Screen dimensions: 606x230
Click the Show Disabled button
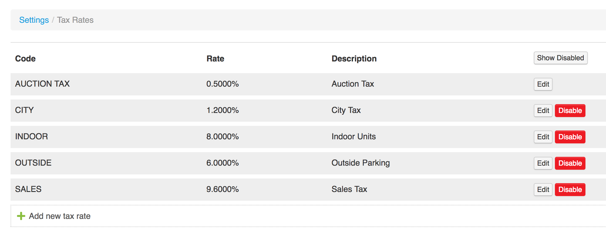560,58
